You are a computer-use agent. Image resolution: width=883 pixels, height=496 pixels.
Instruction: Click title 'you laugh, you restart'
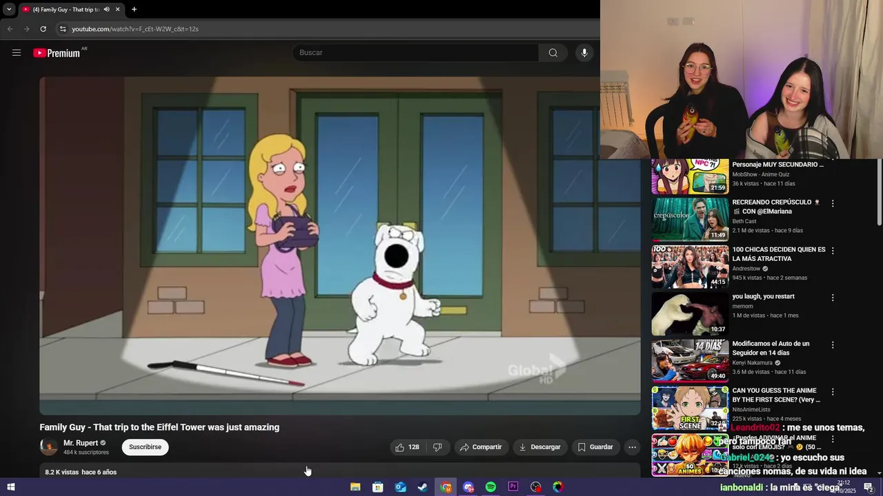point(763,296)
